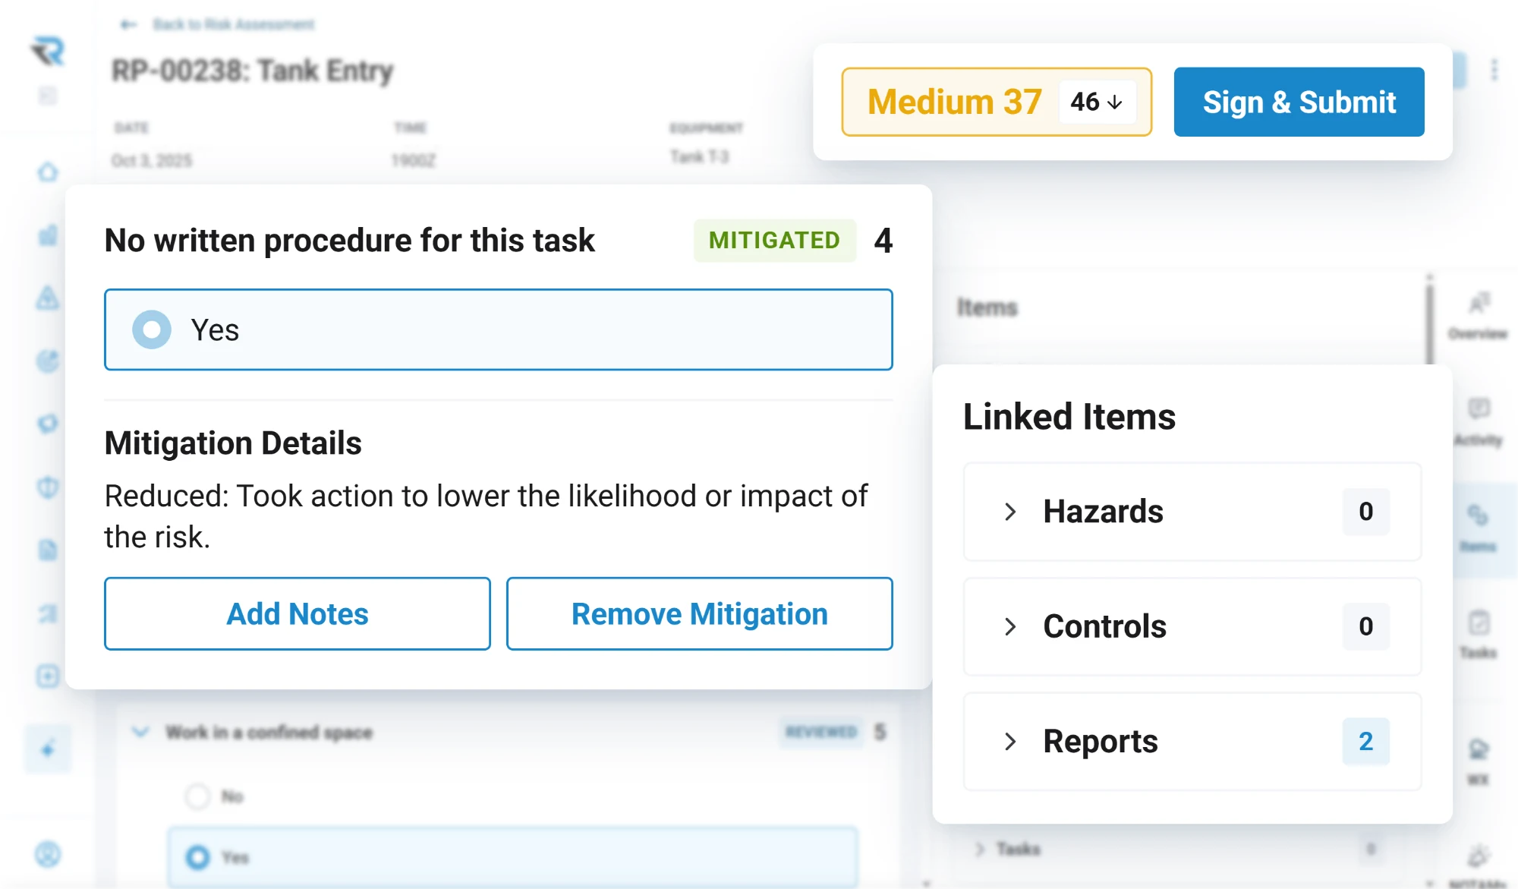Switch to the WX weather tab

(x=1478, y=761)
